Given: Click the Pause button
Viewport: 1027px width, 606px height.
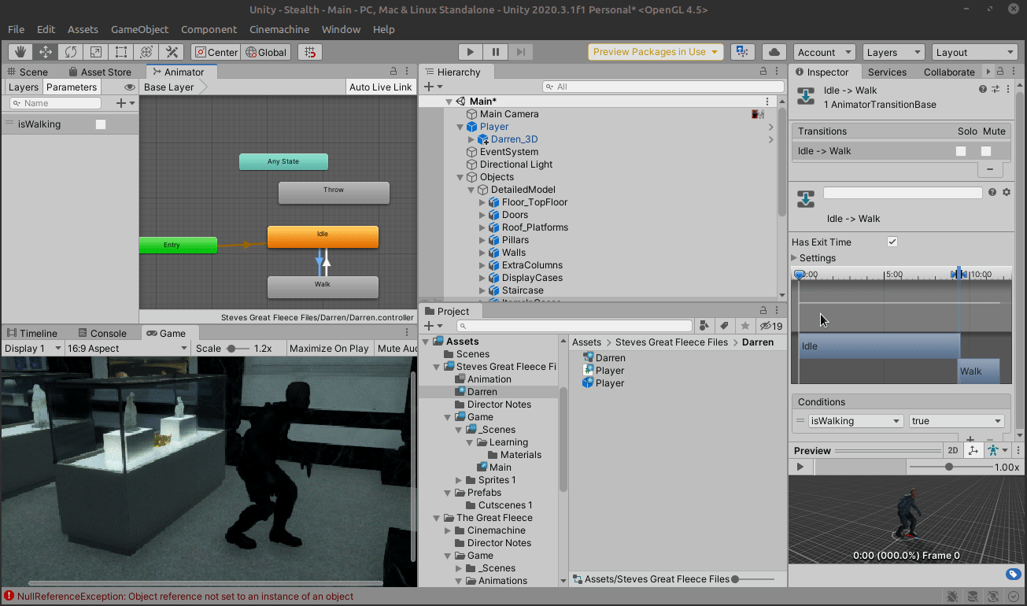Looking at the screenshot, I should (x=496, y=52).
